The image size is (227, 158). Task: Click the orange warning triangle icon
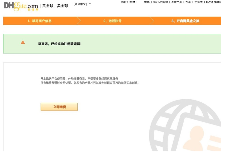[23, 42]
